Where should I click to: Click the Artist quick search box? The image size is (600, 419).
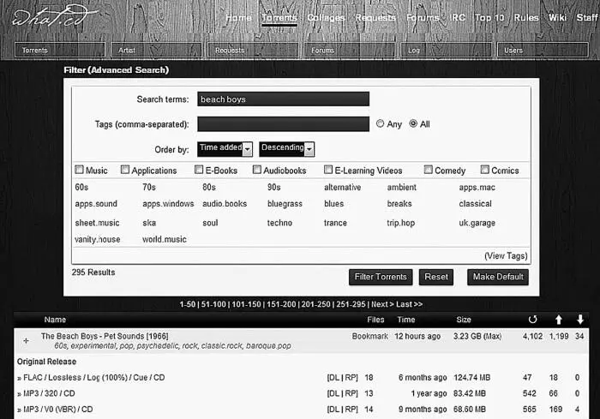(x=156, y=51)
